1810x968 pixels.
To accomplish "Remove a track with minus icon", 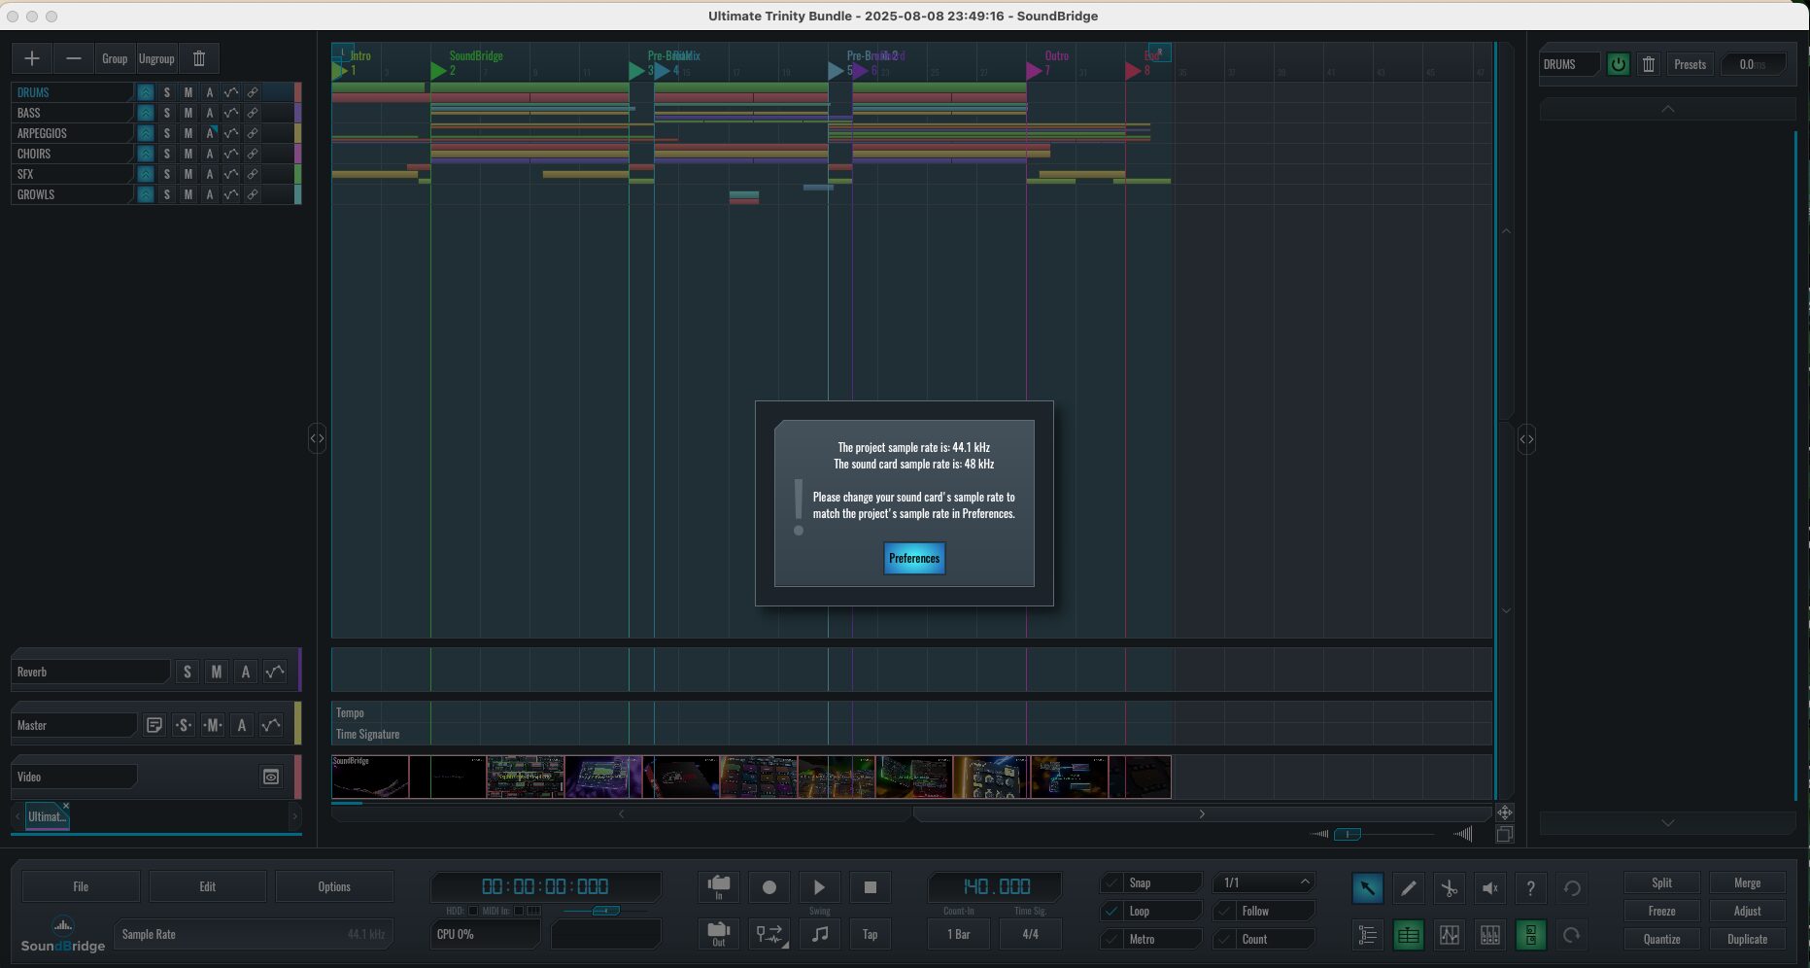I will 73,58.
